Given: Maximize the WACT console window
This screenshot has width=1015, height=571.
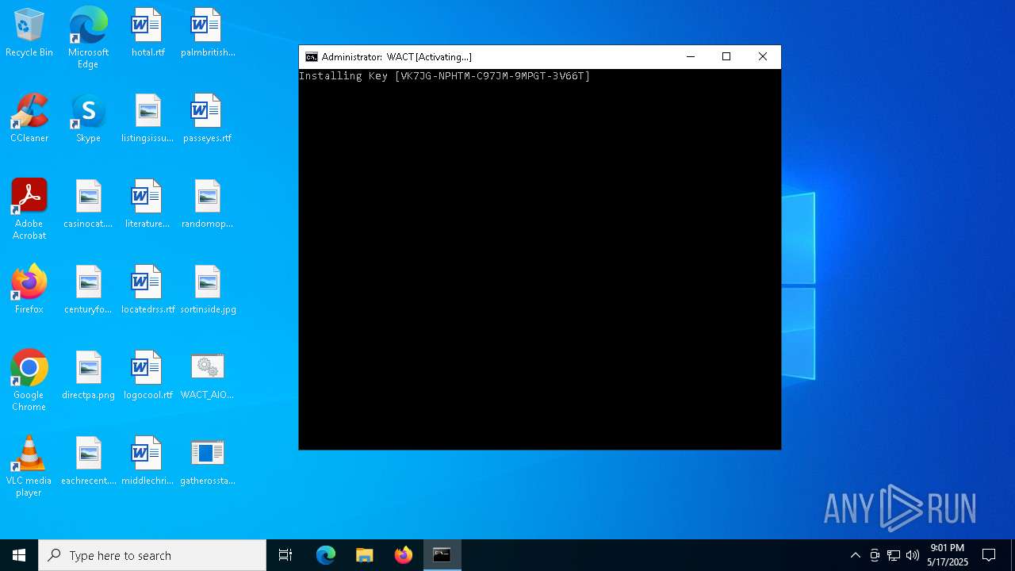Looking at the screenshot, I should (726, 57).
